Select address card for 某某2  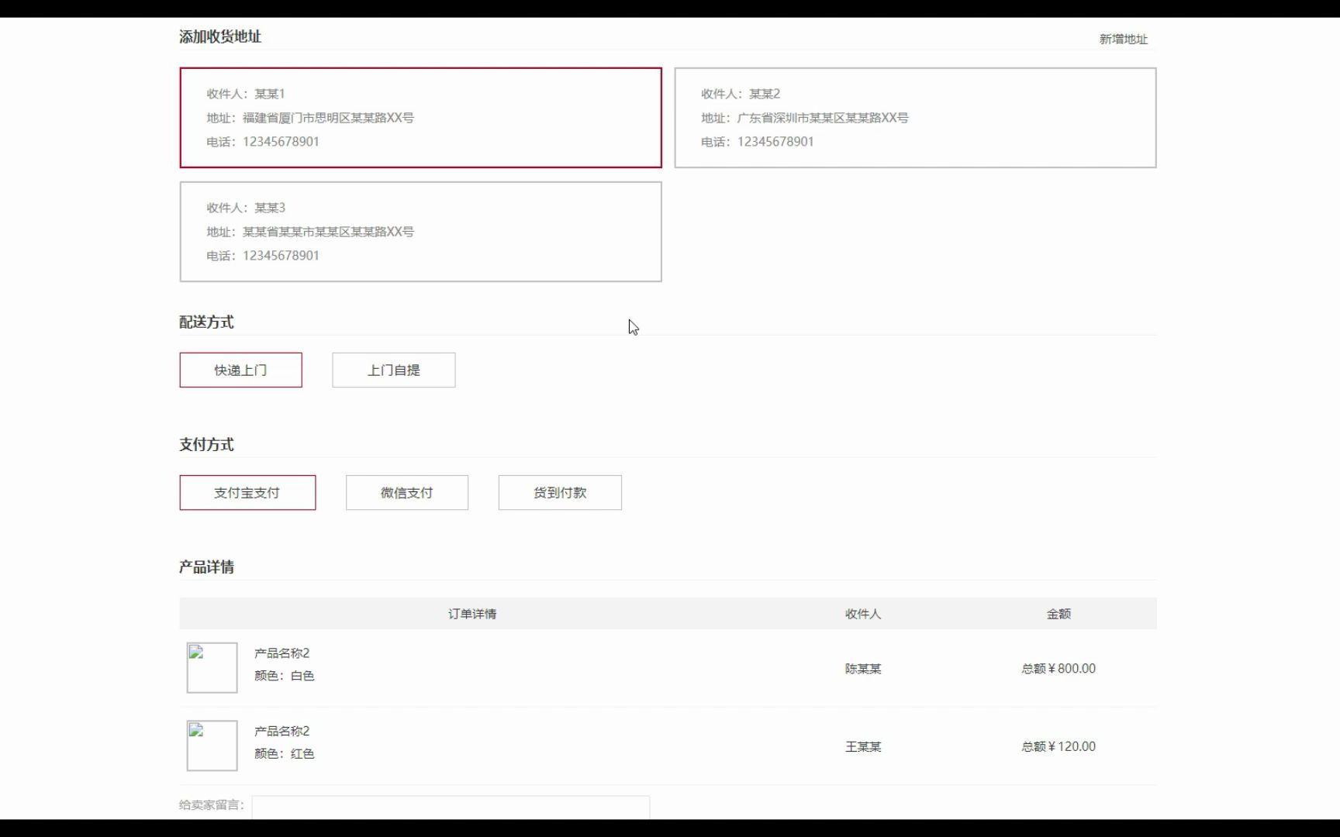(x=915, y=118)
